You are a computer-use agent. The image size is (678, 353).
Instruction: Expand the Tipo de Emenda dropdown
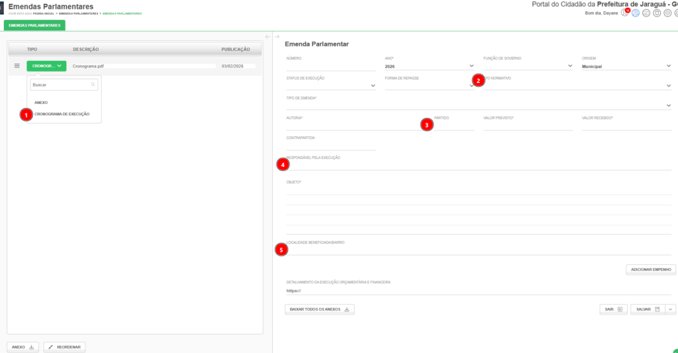pyautogui.click(x=668, y=105)
